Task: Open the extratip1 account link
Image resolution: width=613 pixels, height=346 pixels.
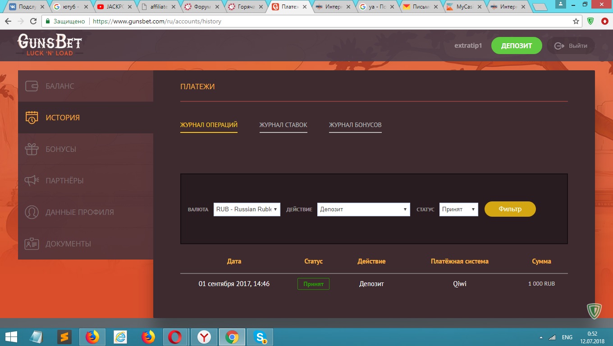Action: click(468, 46)
